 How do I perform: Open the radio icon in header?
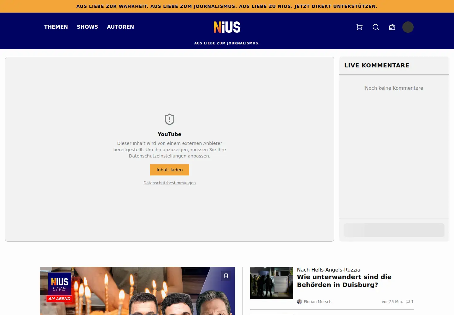coord(392,27)
